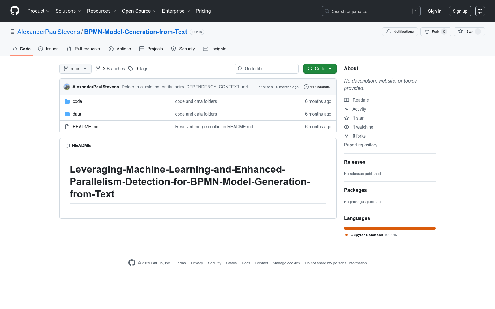The height and width of the screenshot is (309, 495).
Task: Open the Security tab
Action: click(x=183, y=49)
